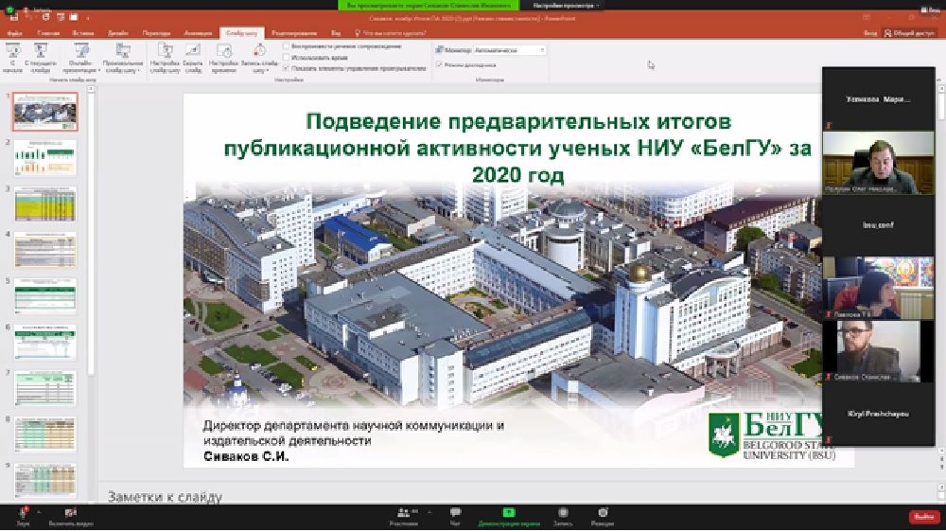Image resolution: width=946 pixels, height=532 pixels.
Task: Open Zoom Reactions (Реакции)
Action: pos(602,516)
